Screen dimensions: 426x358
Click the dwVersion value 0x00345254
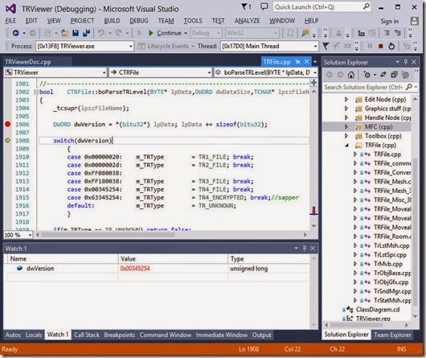click(135, 268)
